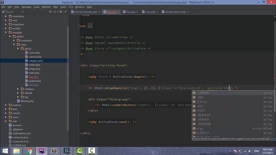Expand the vendor folder
Screen dimensions: 276x155
pyautogui.click(x=6, y=113)
